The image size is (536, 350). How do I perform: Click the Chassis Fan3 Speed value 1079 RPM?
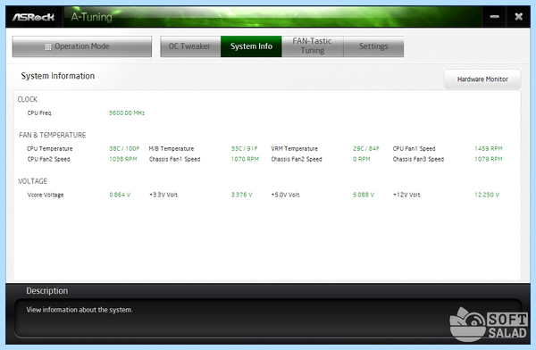coord(488,159)
